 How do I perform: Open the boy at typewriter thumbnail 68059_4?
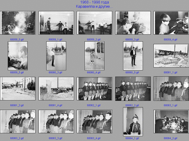(171, 23)
